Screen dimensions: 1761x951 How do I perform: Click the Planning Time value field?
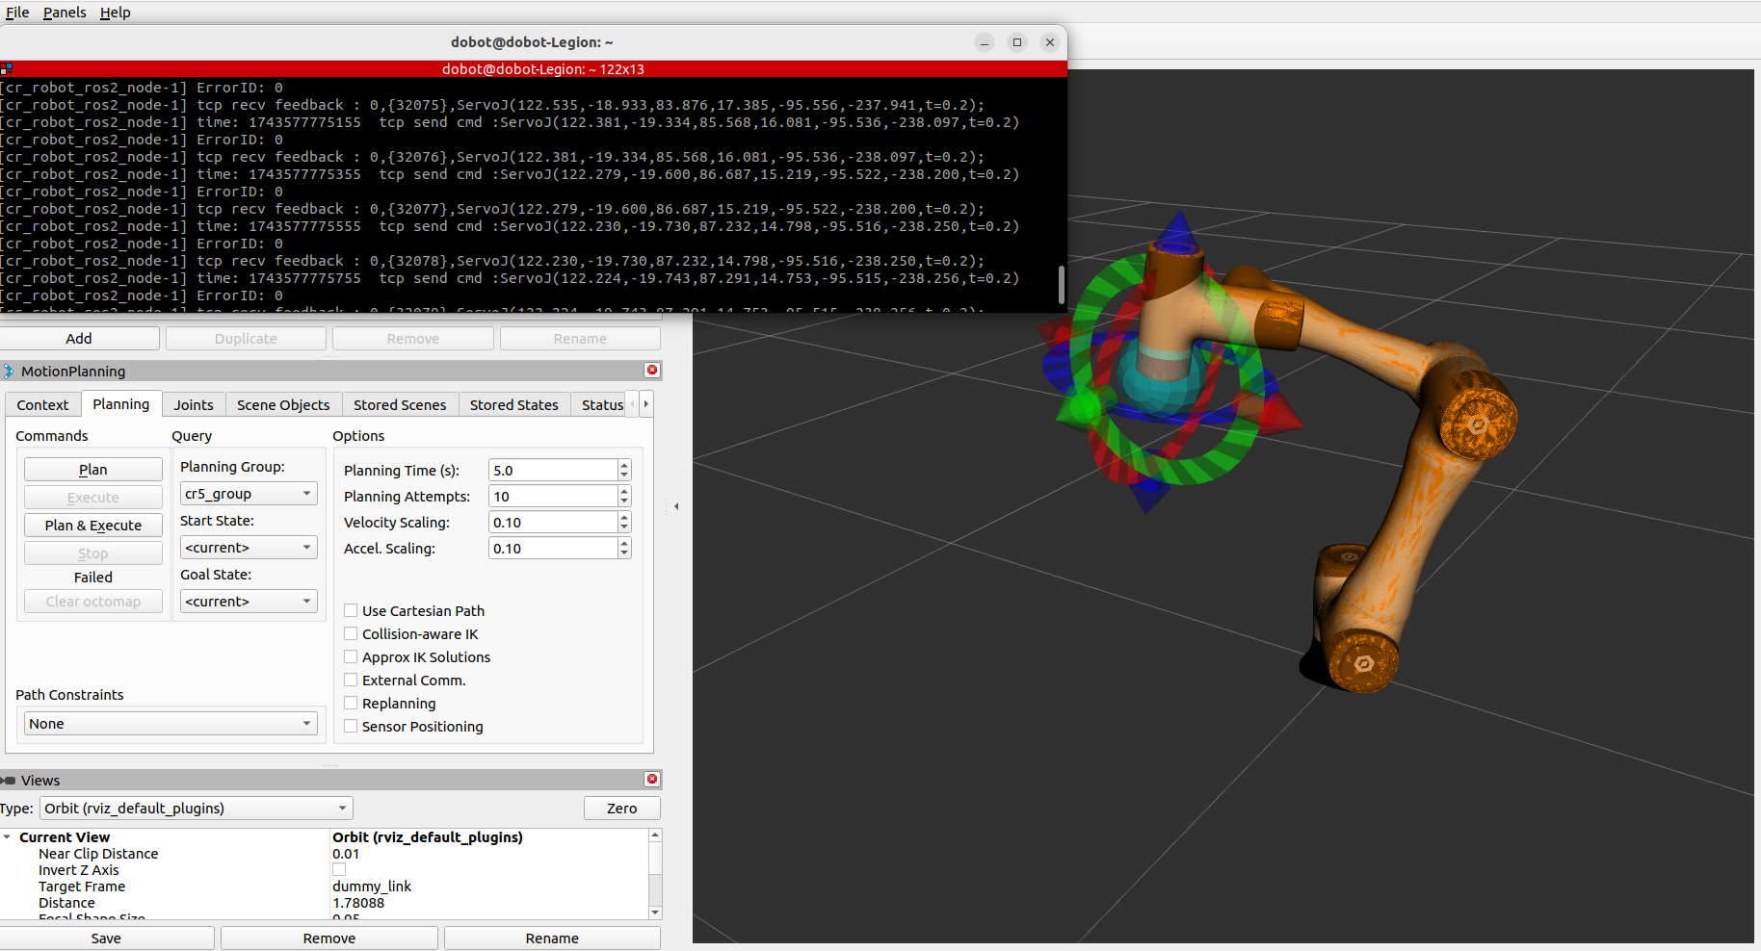click(553, 470)
